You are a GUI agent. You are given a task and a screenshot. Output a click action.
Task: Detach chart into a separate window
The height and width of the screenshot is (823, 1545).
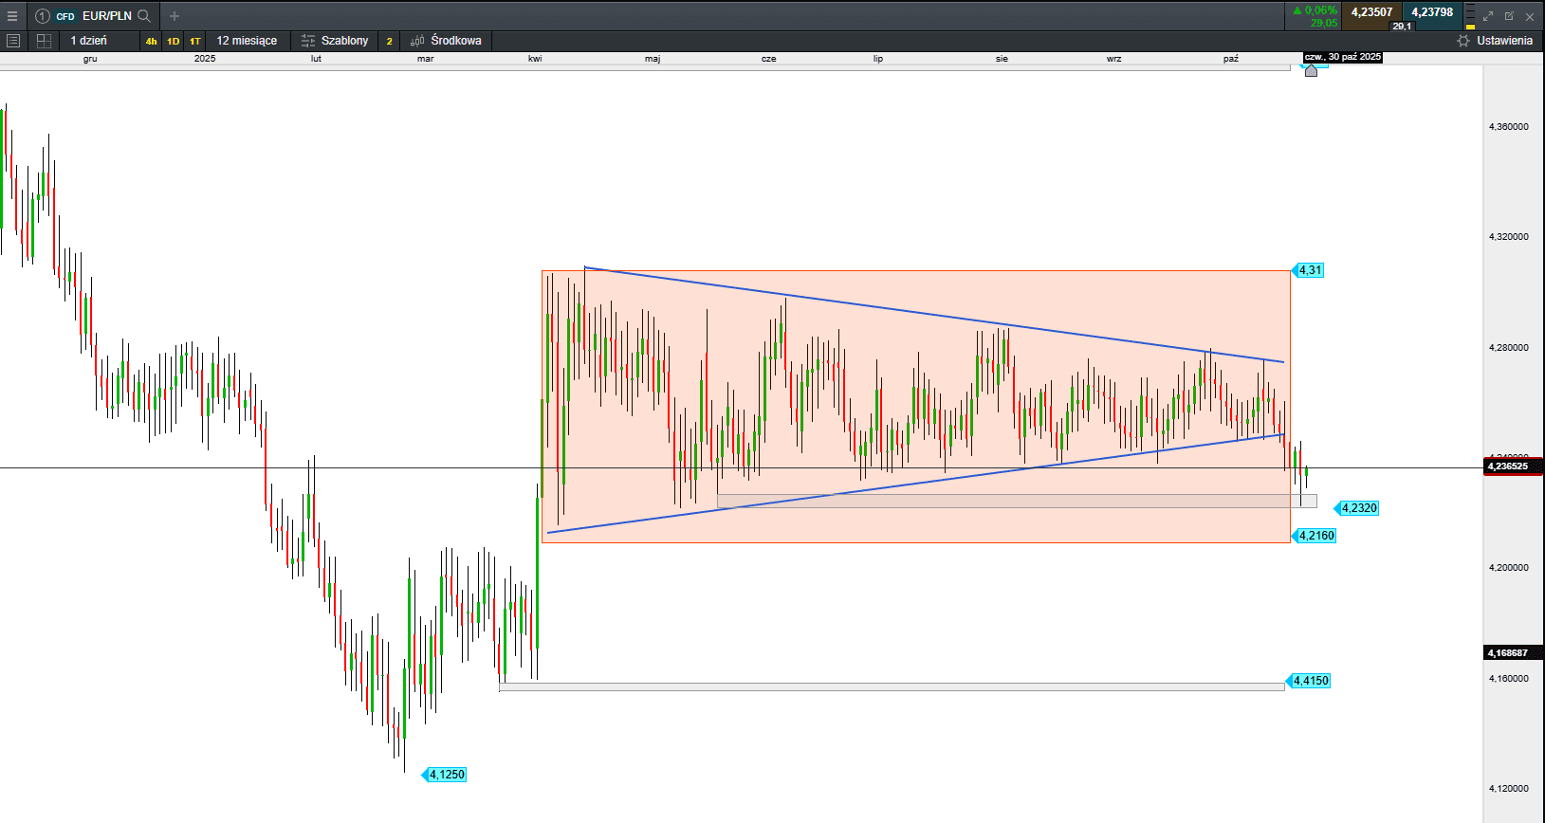point(1509,16)
